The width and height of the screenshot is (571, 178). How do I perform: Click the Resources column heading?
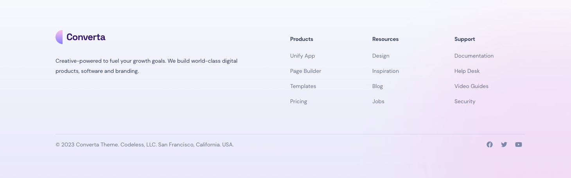click(385, 39)
